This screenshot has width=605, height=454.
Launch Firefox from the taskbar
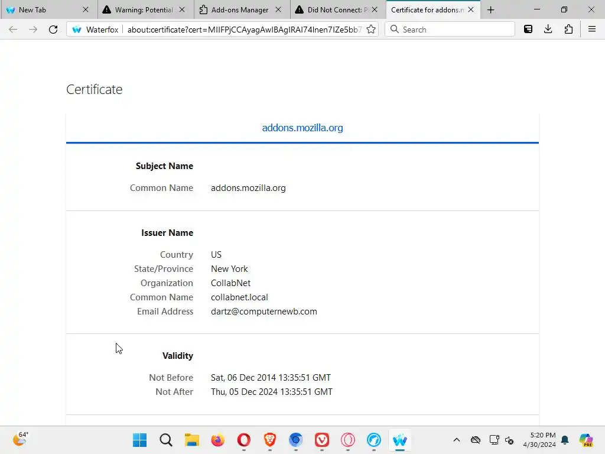pyautogui.click(x=217, y=440)
